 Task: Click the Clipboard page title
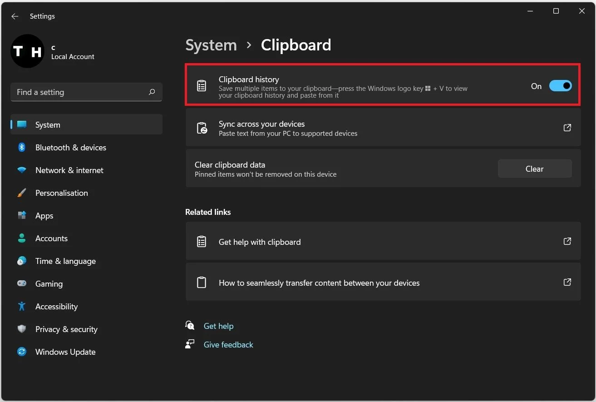pyautogui.click(x=296, y=45)
